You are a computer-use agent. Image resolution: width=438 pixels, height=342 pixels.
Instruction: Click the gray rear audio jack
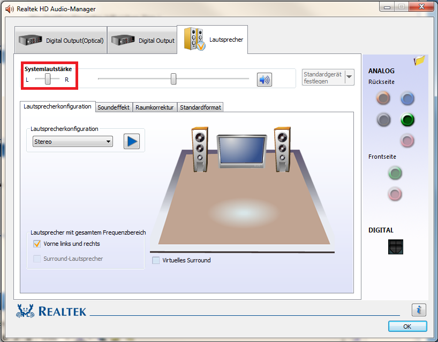[x=383, y=120]
